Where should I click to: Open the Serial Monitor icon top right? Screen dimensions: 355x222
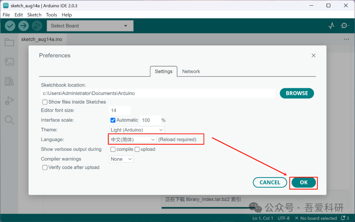click(345, 26)
